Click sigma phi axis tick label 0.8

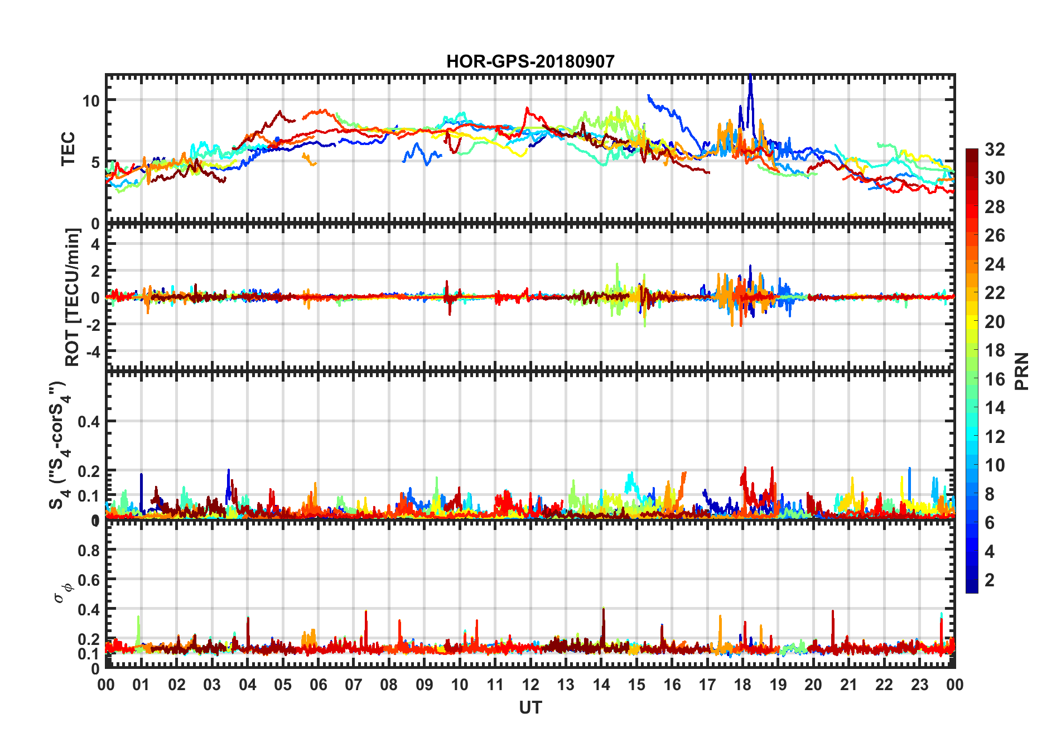pos(89,550)
